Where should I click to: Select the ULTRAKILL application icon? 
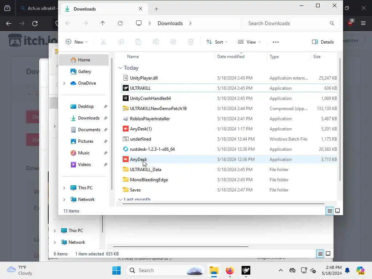tap(125, 88)
